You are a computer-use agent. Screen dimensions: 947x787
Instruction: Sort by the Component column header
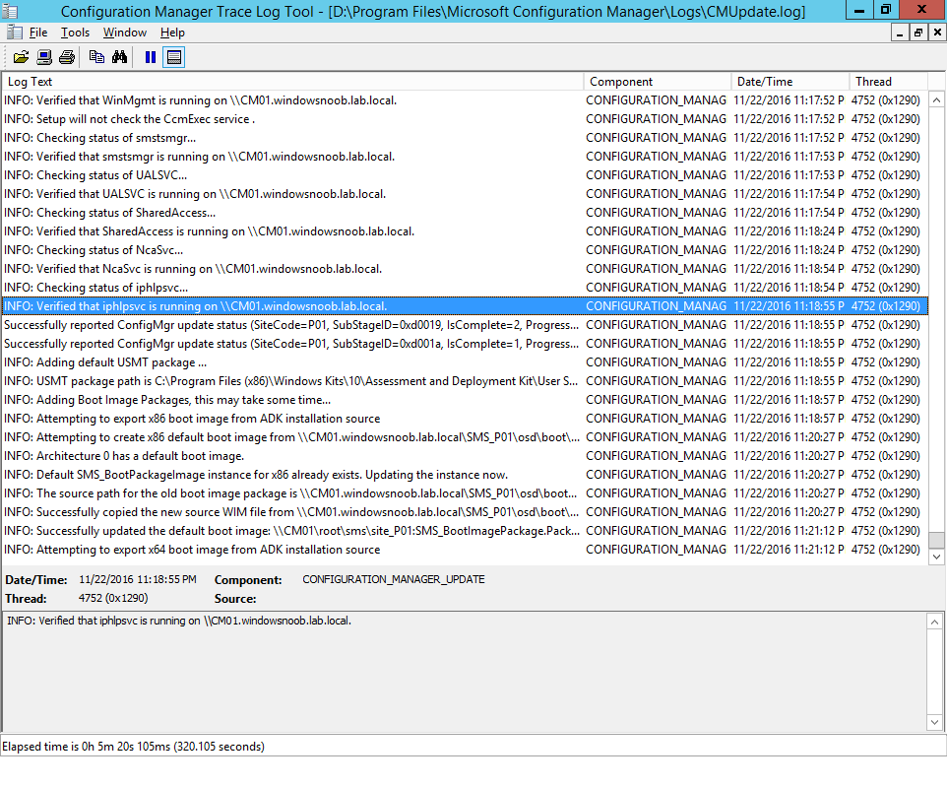(x=658, y=82)
